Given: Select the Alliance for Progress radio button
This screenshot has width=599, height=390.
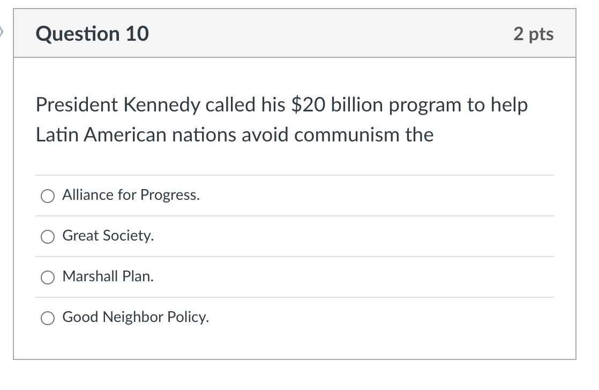Looking at the screenshot, I should coord(47,196).
